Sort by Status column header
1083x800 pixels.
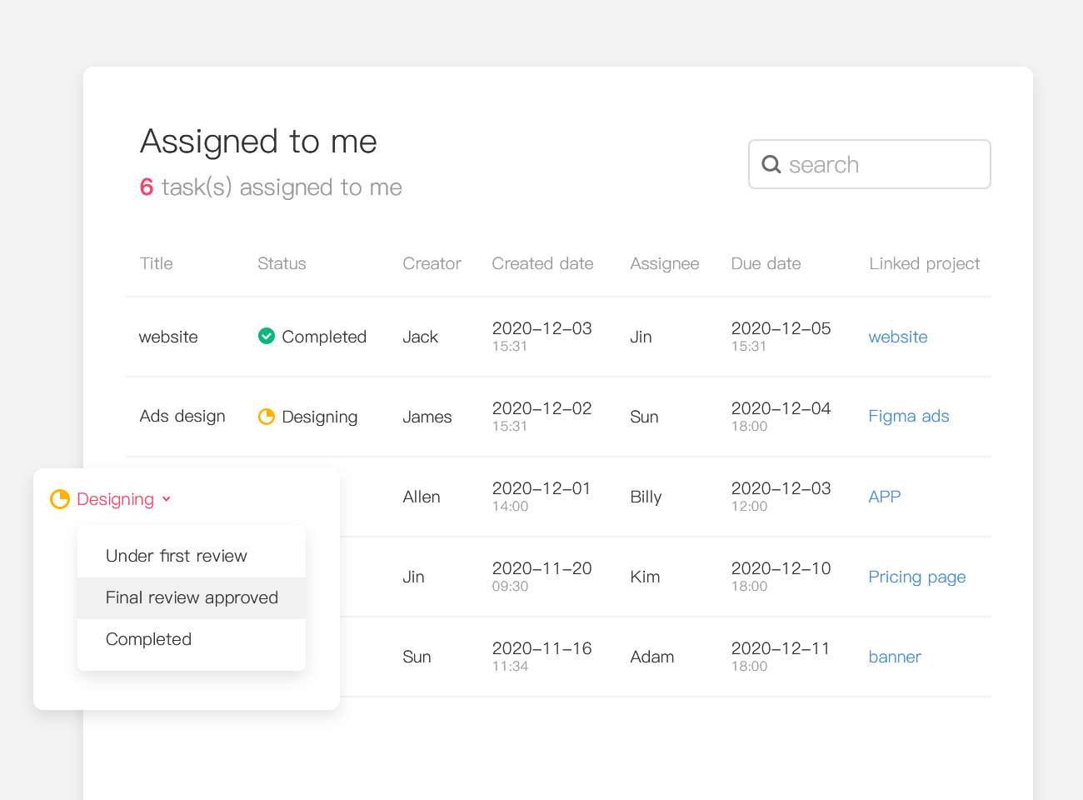282,263
